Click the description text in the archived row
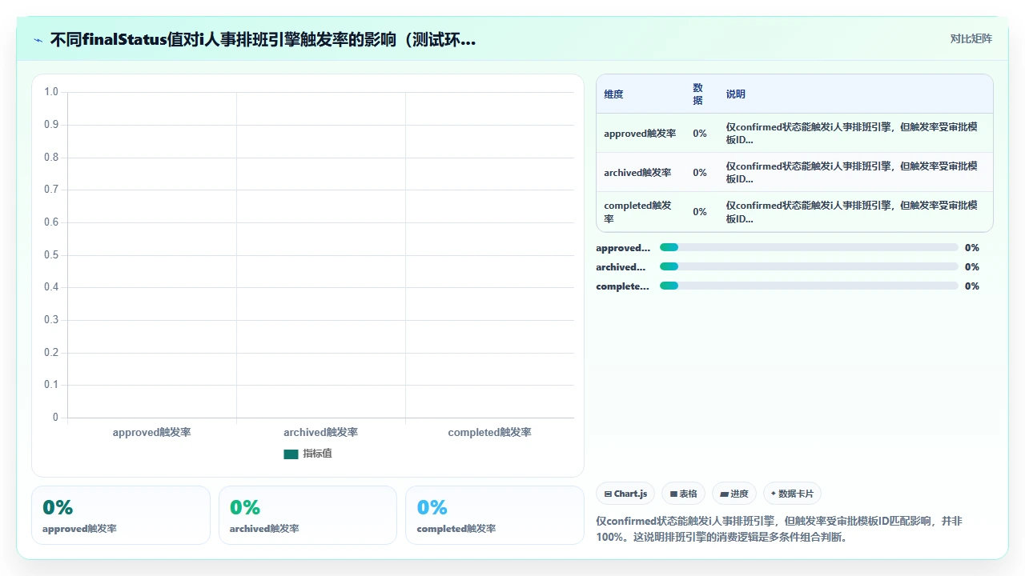Screen dimensions: 1025x576 pos(851,172)
